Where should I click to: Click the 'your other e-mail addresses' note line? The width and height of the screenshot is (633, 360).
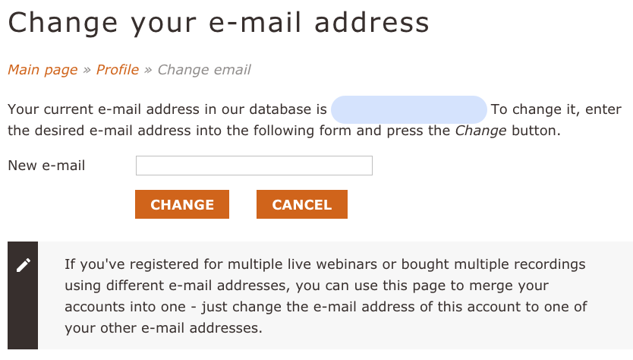163,328
